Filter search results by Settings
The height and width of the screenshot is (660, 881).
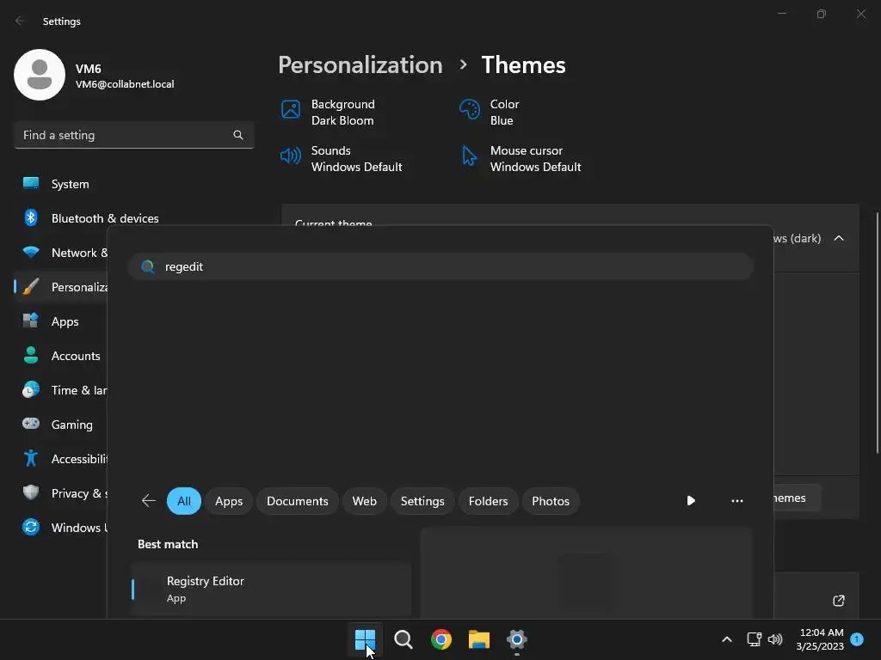[422, 501]
